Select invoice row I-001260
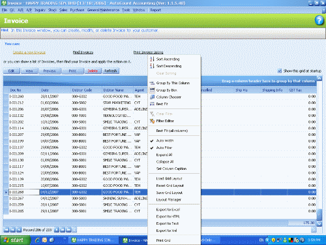326x245 pixels. [160, 96]
